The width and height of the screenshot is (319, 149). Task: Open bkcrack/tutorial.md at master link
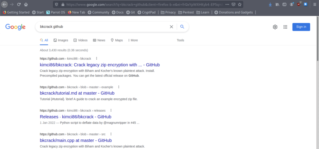tap(77, 93)
